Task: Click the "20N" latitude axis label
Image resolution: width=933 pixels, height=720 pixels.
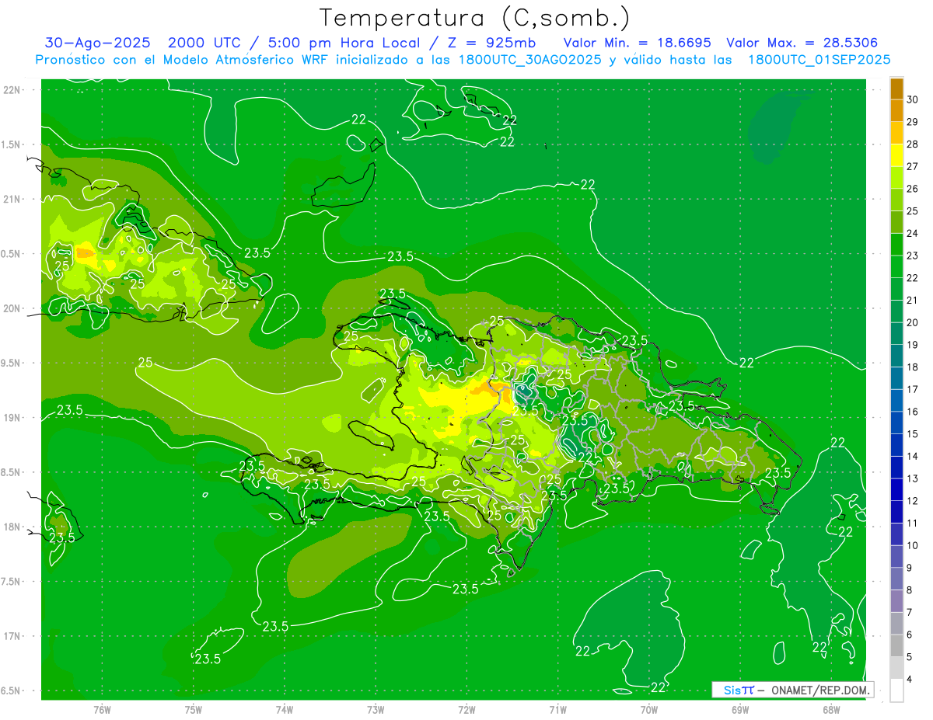Action: [x=12, y=308]
